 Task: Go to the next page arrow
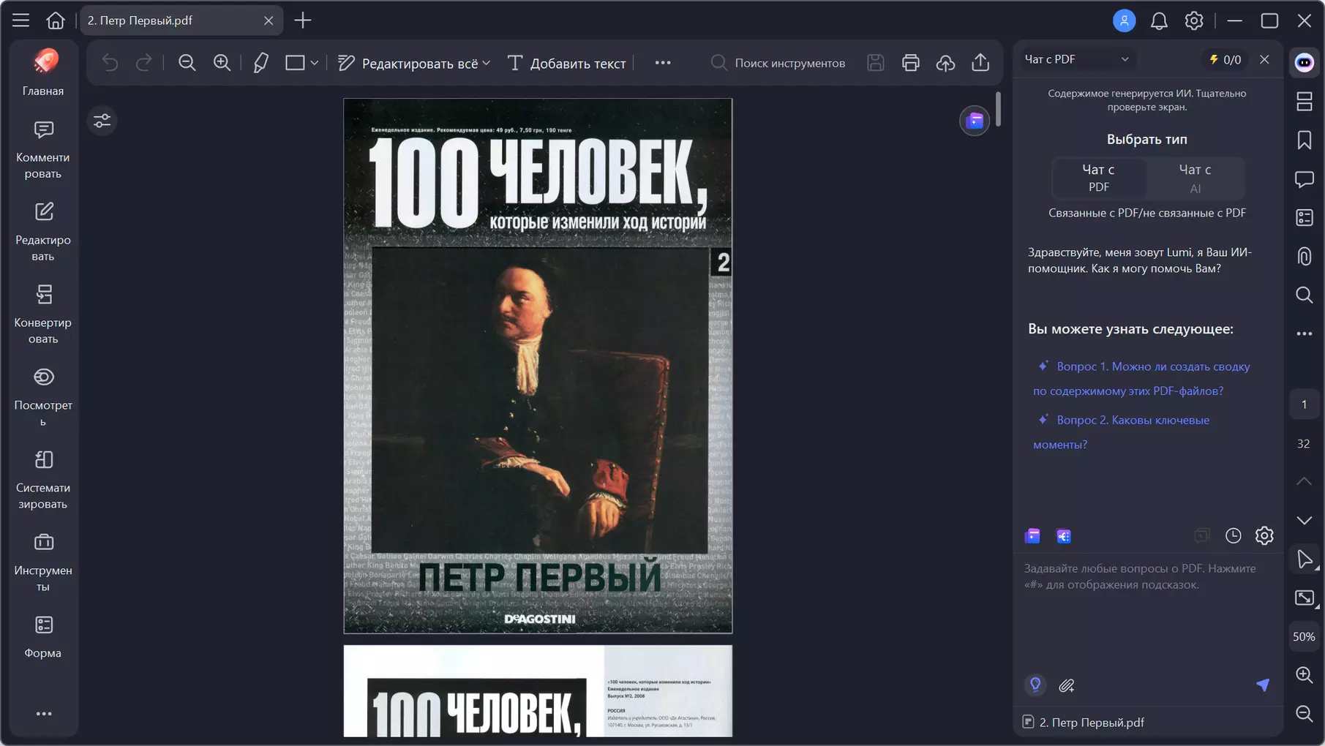coord(1304,521)
